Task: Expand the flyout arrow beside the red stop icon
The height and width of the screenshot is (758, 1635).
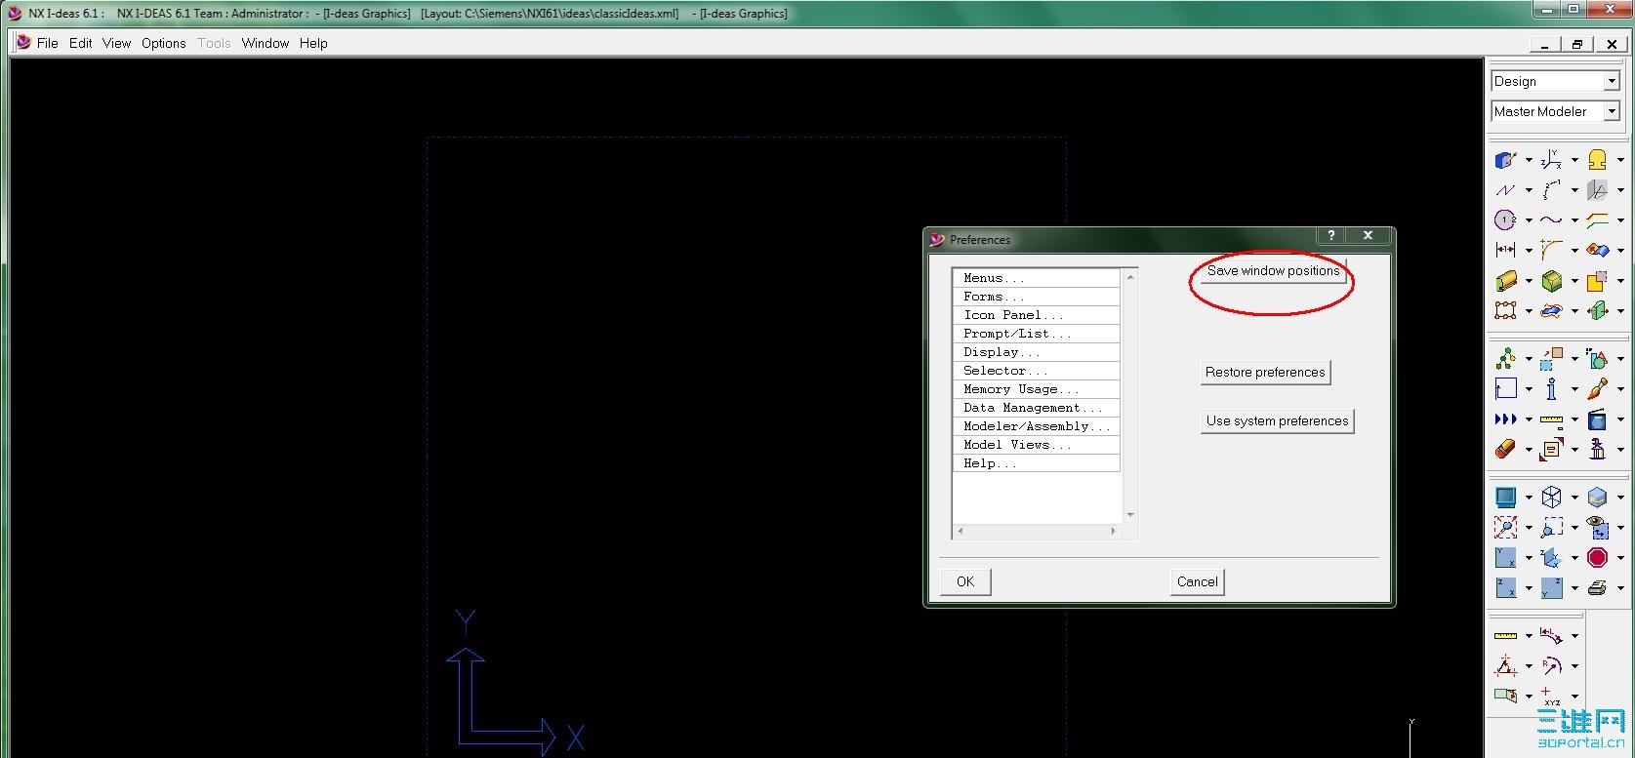Action: [x=1620, y=558]
